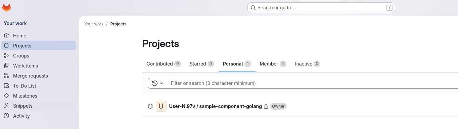The height and width of the screenshot is (129, 458).
Task: Switch to the Contributed tab
Action: pos(164,64)
